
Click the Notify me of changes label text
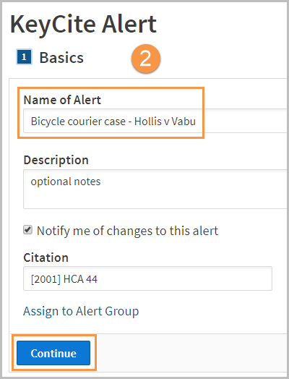pyautogui.click(x=127, y=231)
